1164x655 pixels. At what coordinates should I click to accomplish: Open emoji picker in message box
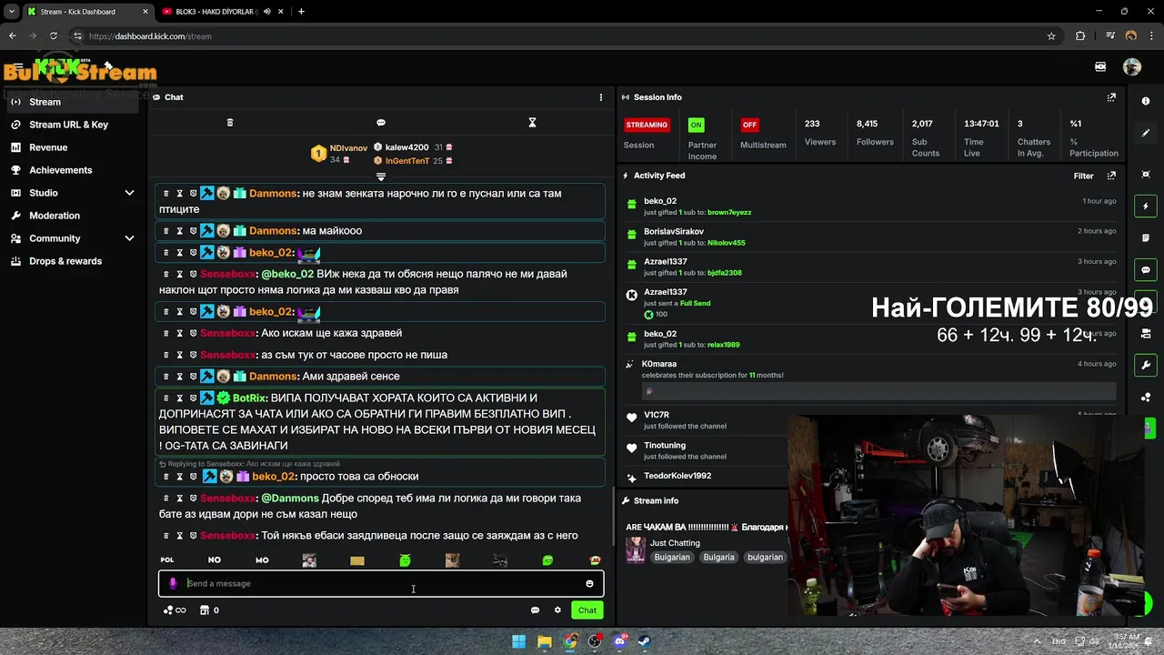coord(589,584)
